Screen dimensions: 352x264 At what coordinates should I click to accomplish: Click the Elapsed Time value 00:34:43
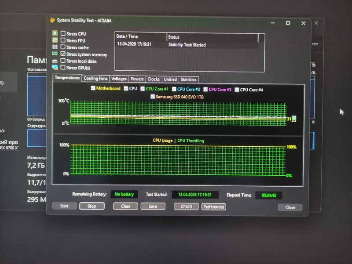269,195
